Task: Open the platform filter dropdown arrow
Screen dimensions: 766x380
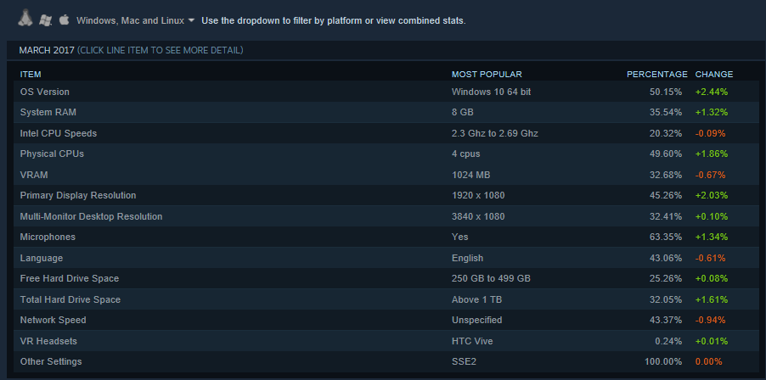Action: (x=191, y=20)
